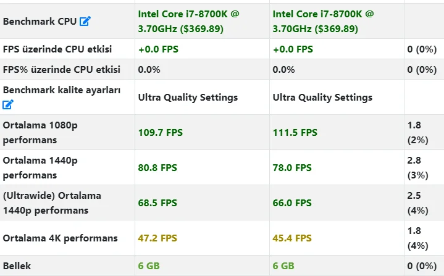Click the 45.4 FPS 4K result
444x276 pixels.
click(x=292, y=238)
